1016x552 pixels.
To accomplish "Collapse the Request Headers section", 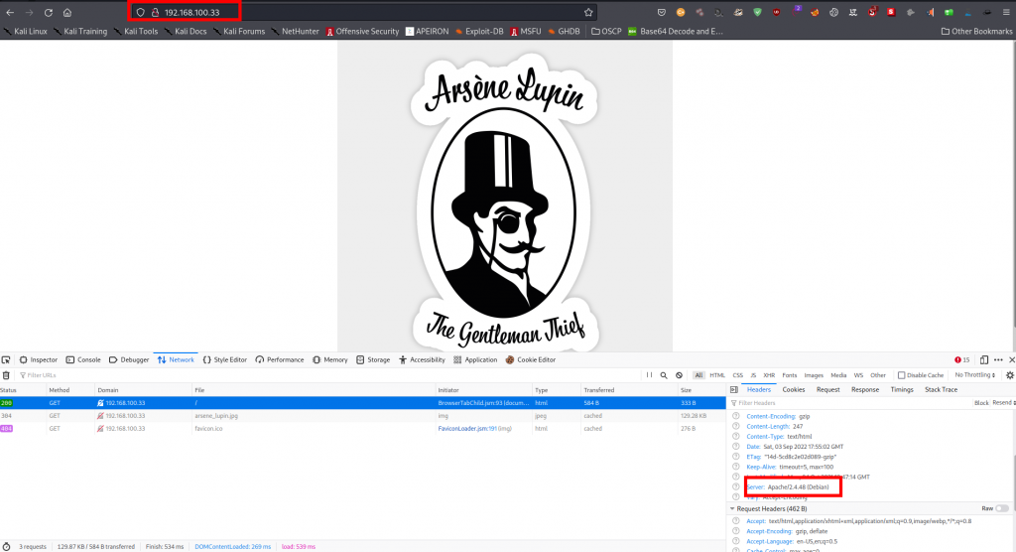I will 733,508.
